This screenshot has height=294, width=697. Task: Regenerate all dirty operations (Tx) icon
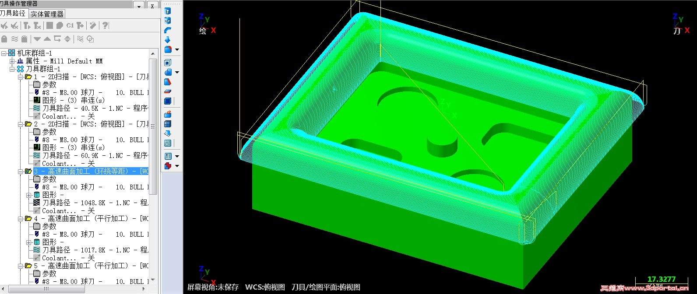[x=37, y=26]
